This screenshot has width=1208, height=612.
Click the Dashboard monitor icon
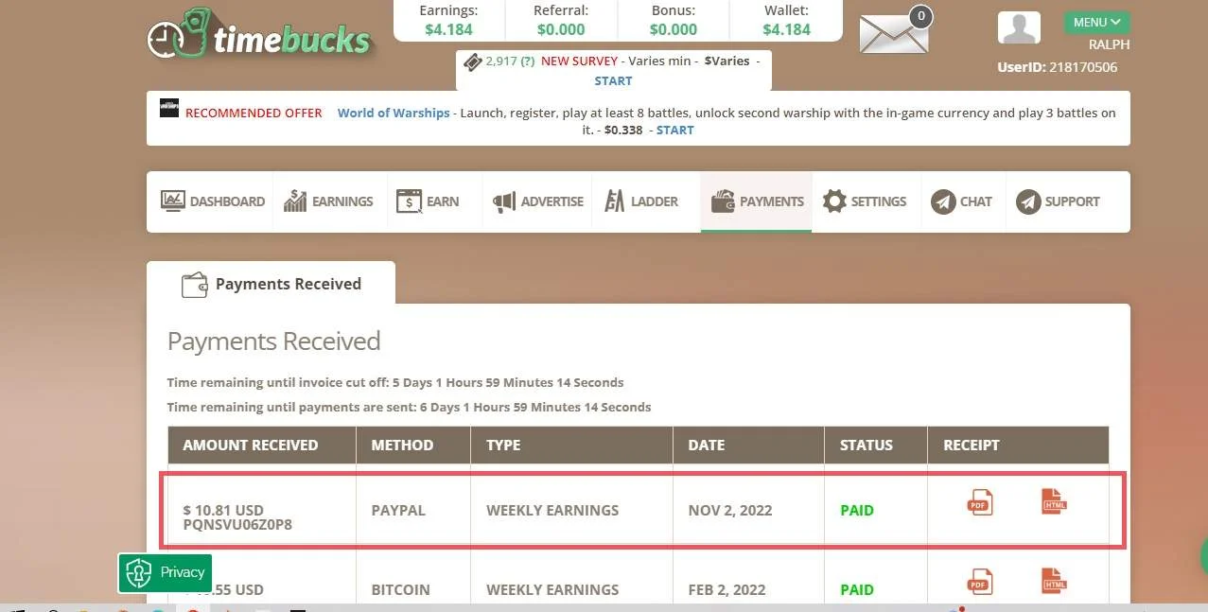172,201
